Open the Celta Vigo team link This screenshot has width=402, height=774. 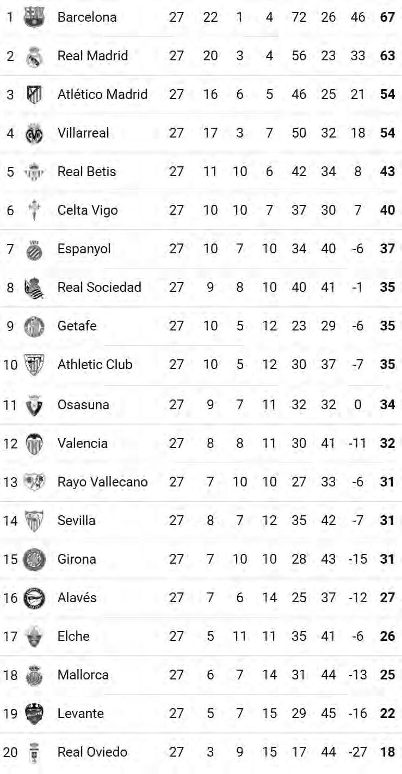point(88,210)
